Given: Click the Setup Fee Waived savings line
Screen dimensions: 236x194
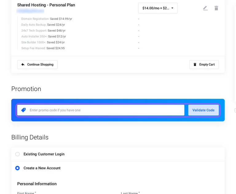Looking at the screenshot, I should [x=43, y=48].
